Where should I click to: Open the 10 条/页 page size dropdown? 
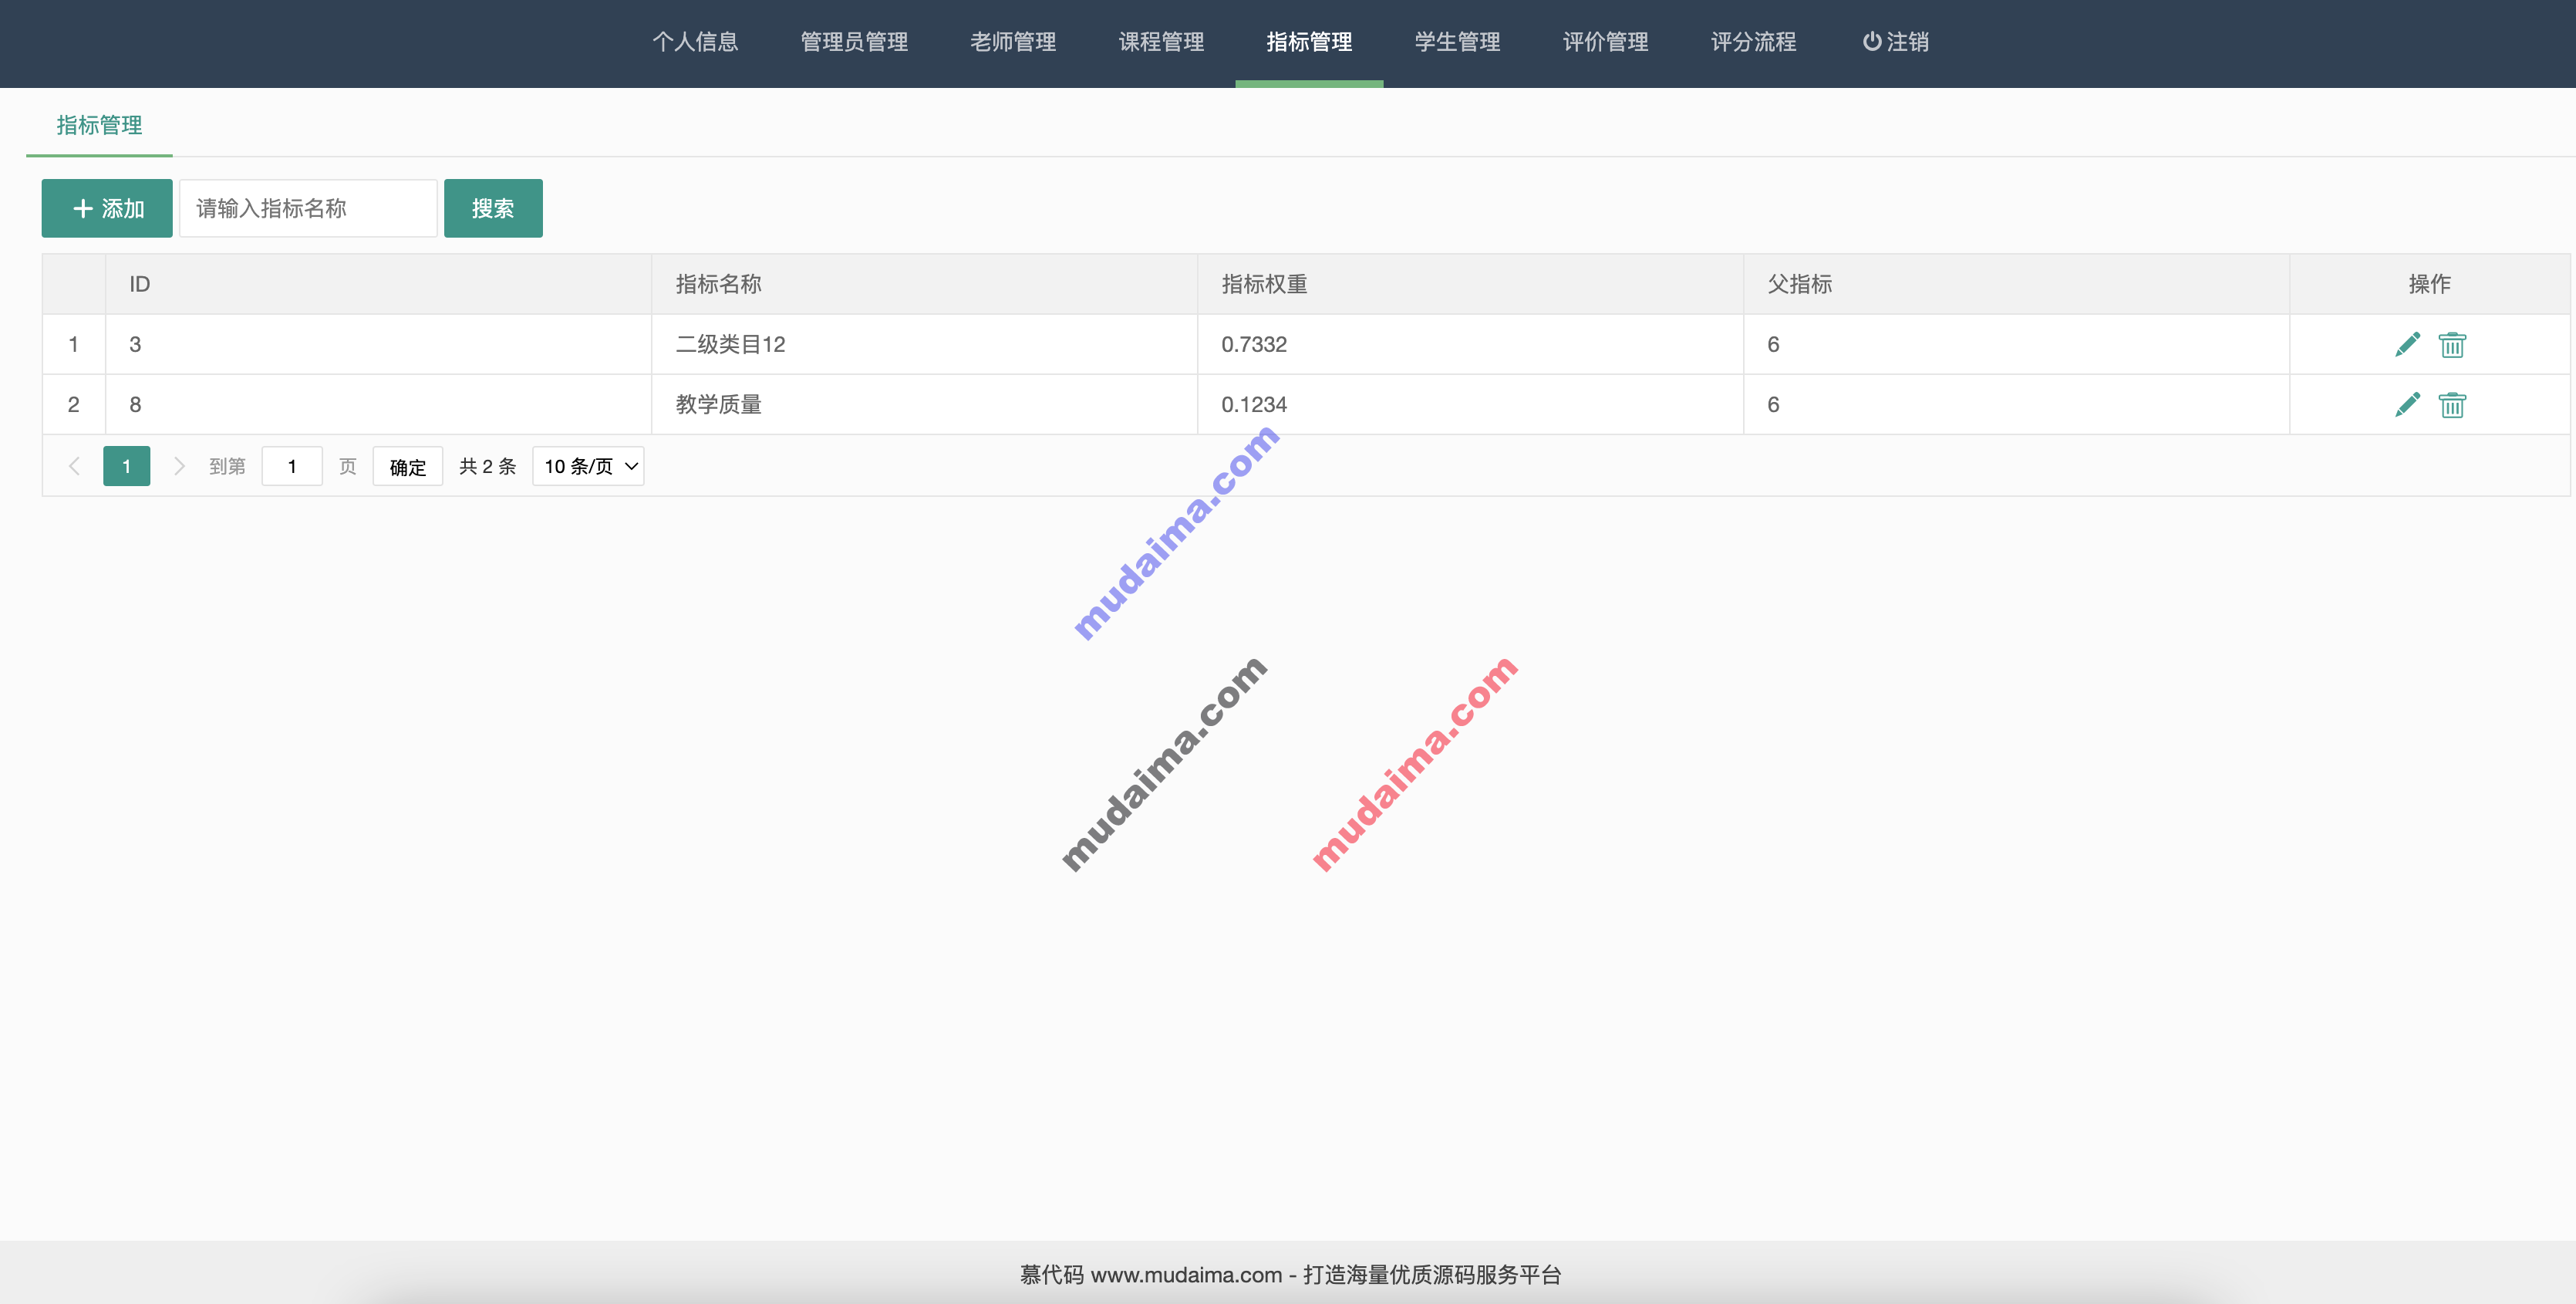click(588, 466)
